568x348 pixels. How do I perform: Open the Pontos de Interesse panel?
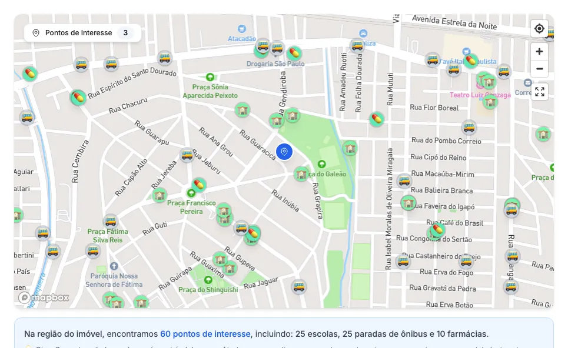click(82, 33)
